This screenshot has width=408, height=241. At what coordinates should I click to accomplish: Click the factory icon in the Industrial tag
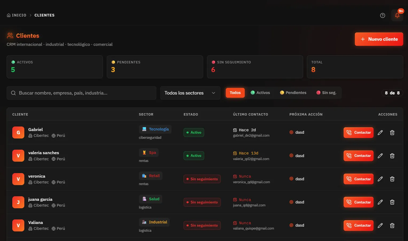pyautogui.click(x=144, y=222)
